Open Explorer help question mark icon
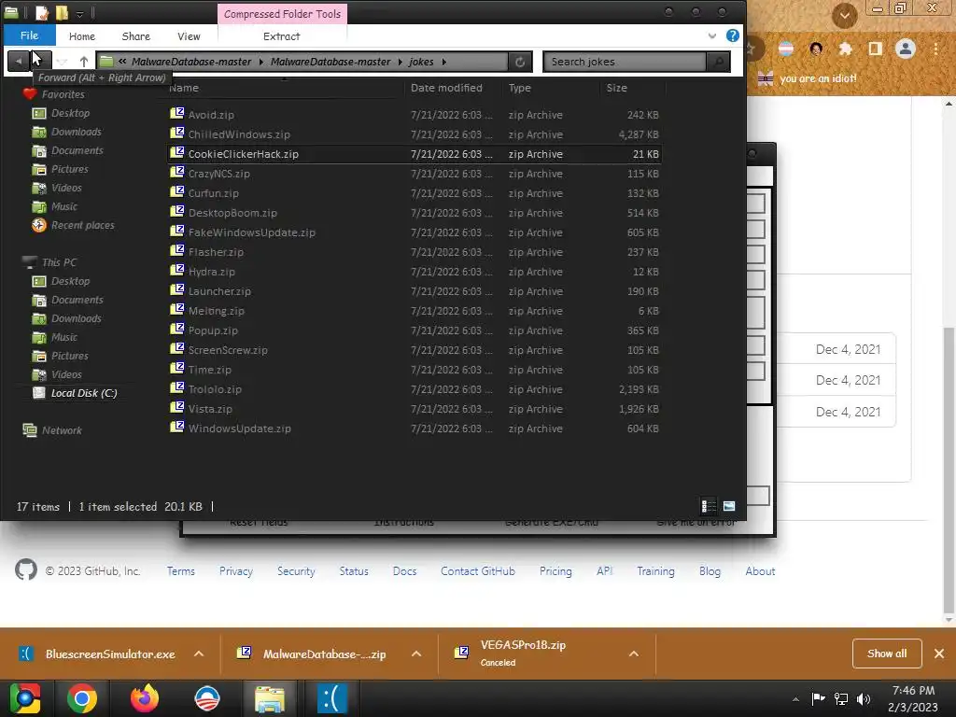This screenshot has height=717, width=956. tap(732, 35)
